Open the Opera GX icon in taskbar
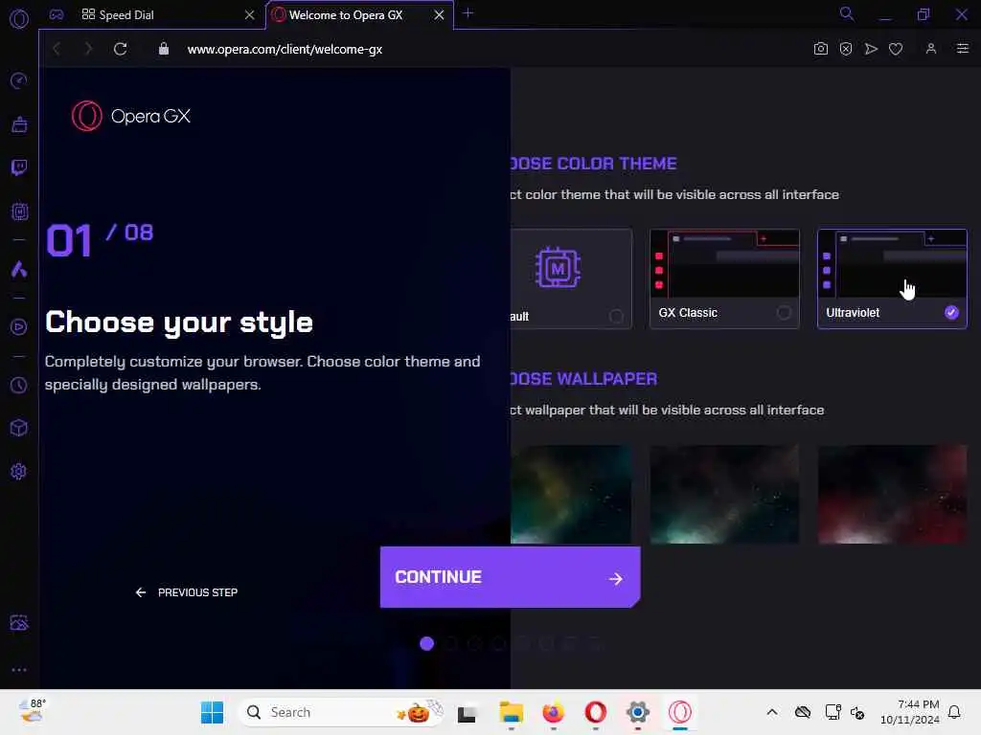The height and width of the screenshot is (735, 981). coord(680,712)
